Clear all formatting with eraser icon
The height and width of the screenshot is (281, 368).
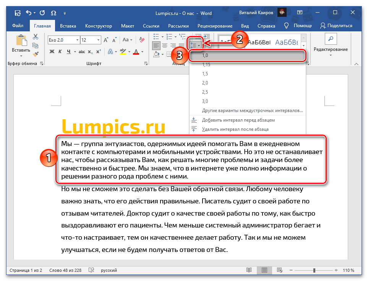coord(142,39)
